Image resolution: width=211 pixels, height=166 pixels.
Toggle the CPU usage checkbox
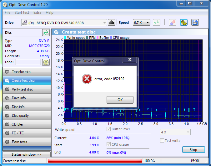tap(108, 144)
